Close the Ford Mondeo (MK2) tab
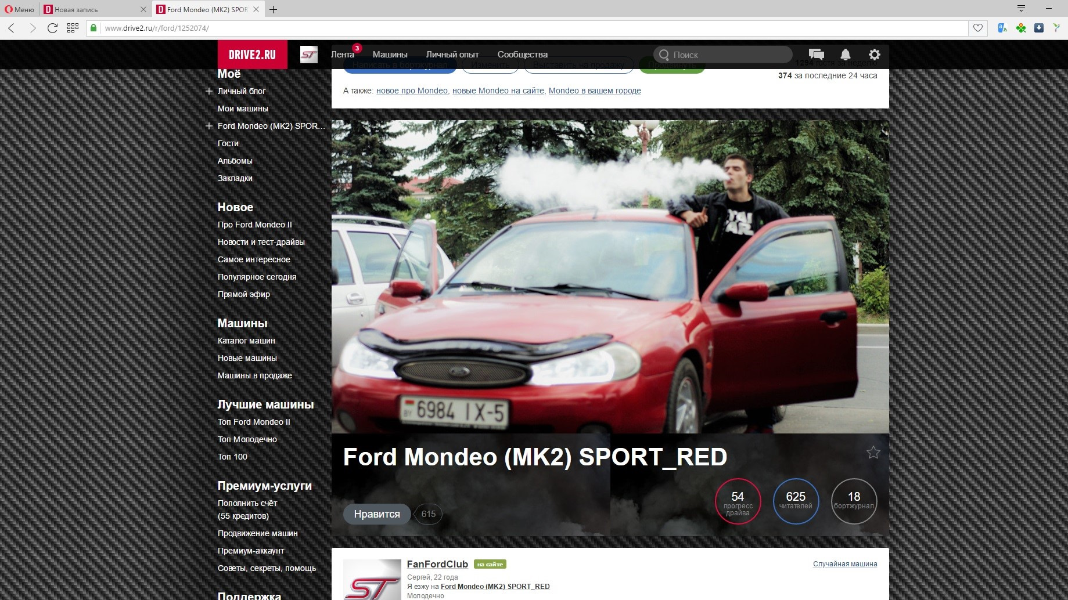The image size is (1068, 600). pyautogui.click(x=256, y=9)
